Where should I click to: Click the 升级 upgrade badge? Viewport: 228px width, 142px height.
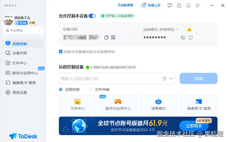point(32,23)
